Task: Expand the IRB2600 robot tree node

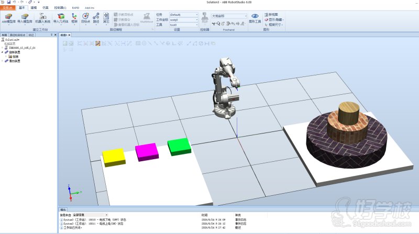Action: (3, 48)
